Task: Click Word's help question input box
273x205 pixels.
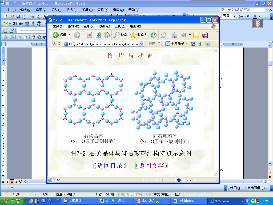Action: coord(242,10)
